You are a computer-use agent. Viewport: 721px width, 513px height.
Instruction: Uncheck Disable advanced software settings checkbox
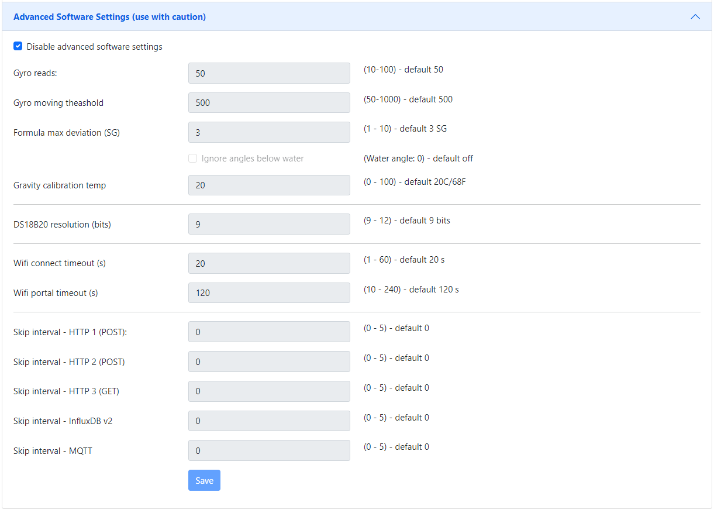tap(18, 46)
